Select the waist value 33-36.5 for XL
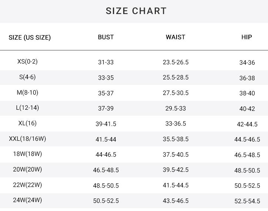Screen dimensions: 268x211 [175, 123]
